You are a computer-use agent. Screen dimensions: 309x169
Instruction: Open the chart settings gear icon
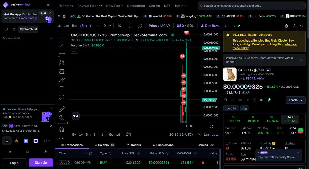(x=211, y=126)
